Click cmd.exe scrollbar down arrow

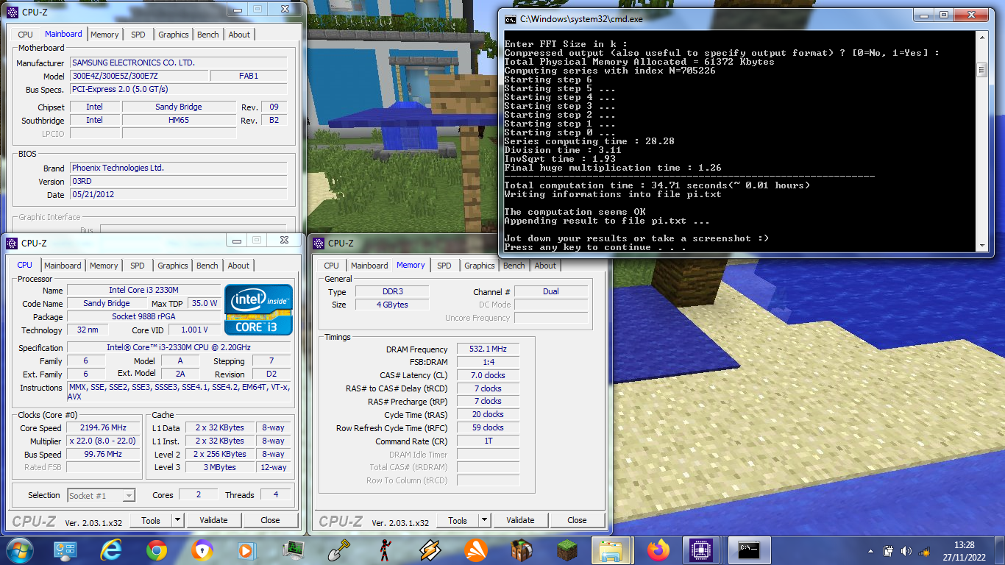(981, 246)
